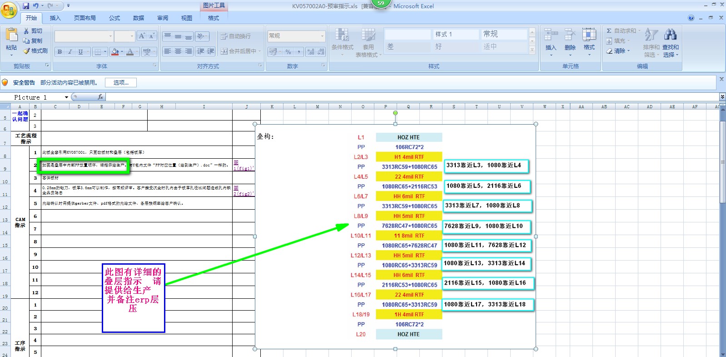Click the Name Box showing Picture 1
The width and height of the screenshot is (726, 357).
(35, 97)
